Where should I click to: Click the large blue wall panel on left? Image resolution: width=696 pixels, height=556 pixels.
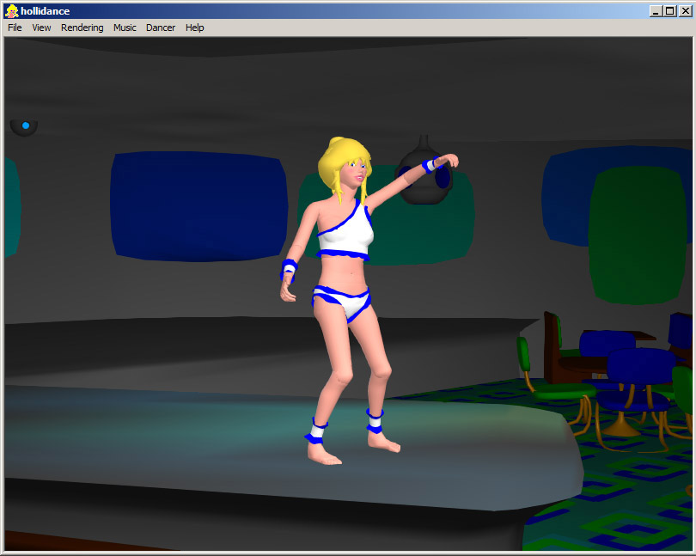click(x=198, y=206)
